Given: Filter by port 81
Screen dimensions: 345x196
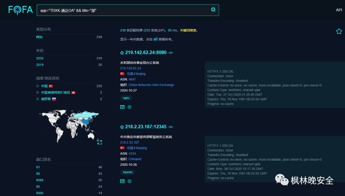Looking at the screenshot, I should [x=38, y=167].
